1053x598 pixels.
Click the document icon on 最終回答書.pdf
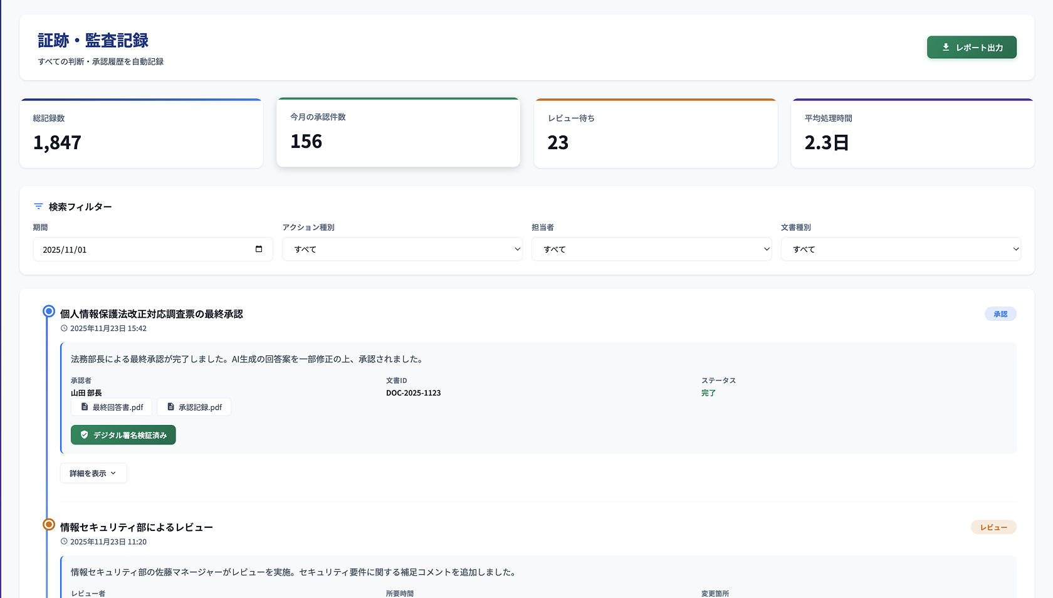click(84, 407)
